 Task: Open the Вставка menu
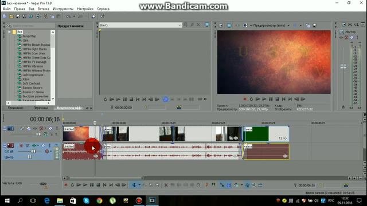click(44, 9)
